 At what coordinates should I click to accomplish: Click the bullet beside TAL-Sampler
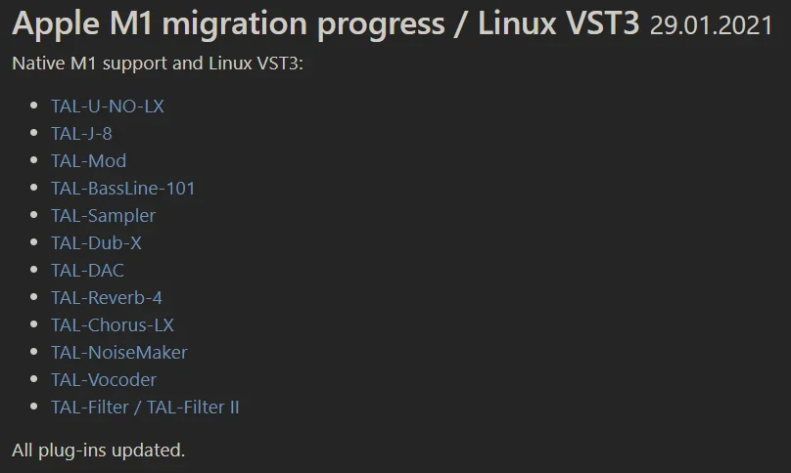(x=34, y=215)
